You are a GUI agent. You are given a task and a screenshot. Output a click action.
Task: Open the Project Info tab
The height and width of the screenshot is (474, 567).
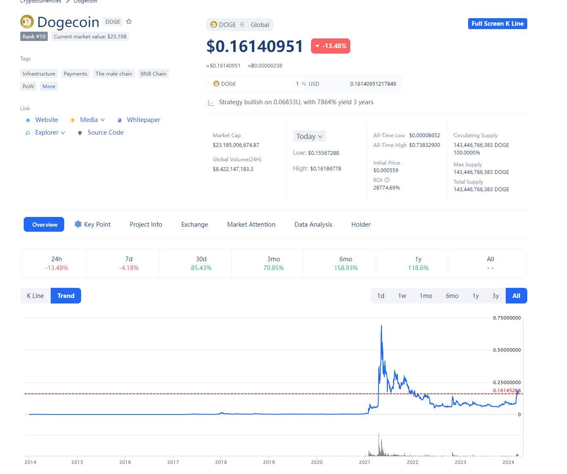[146, 225]
